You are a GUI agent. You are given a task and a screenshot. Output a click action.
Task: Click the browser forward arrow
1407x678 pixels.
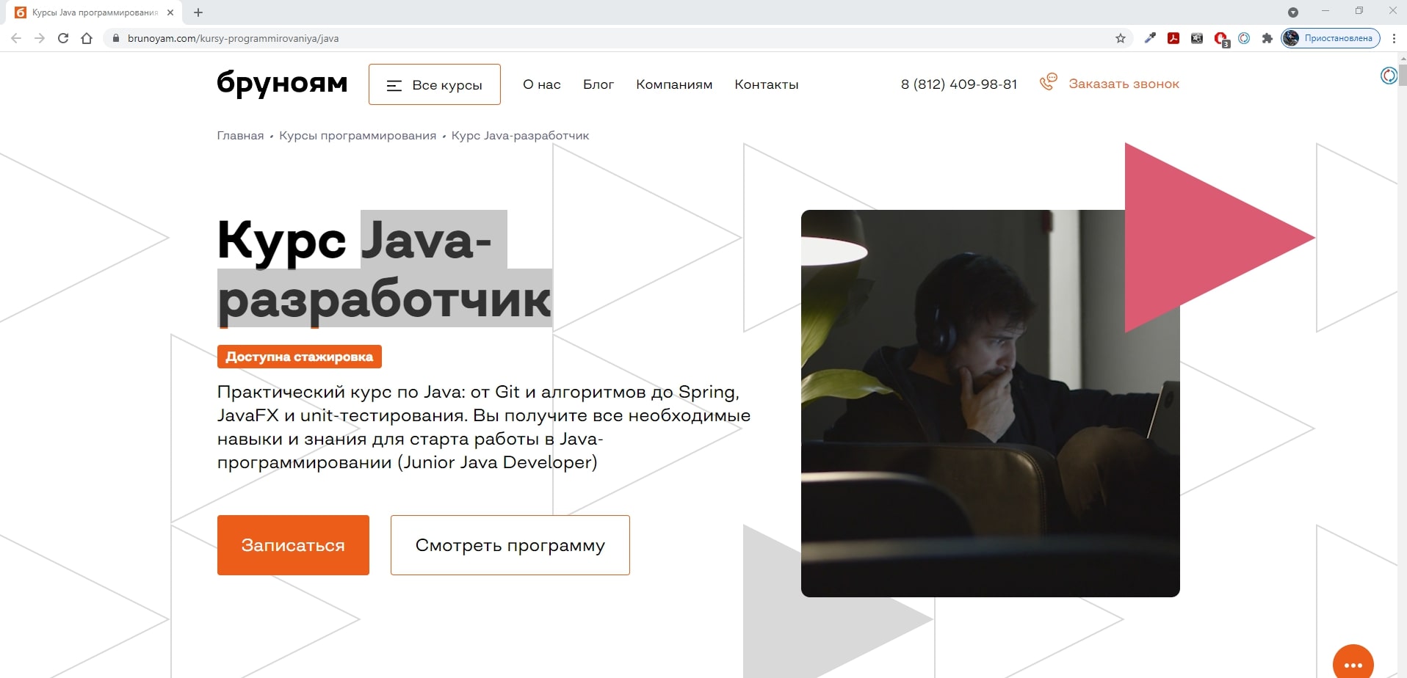click(x=40, y=38)
